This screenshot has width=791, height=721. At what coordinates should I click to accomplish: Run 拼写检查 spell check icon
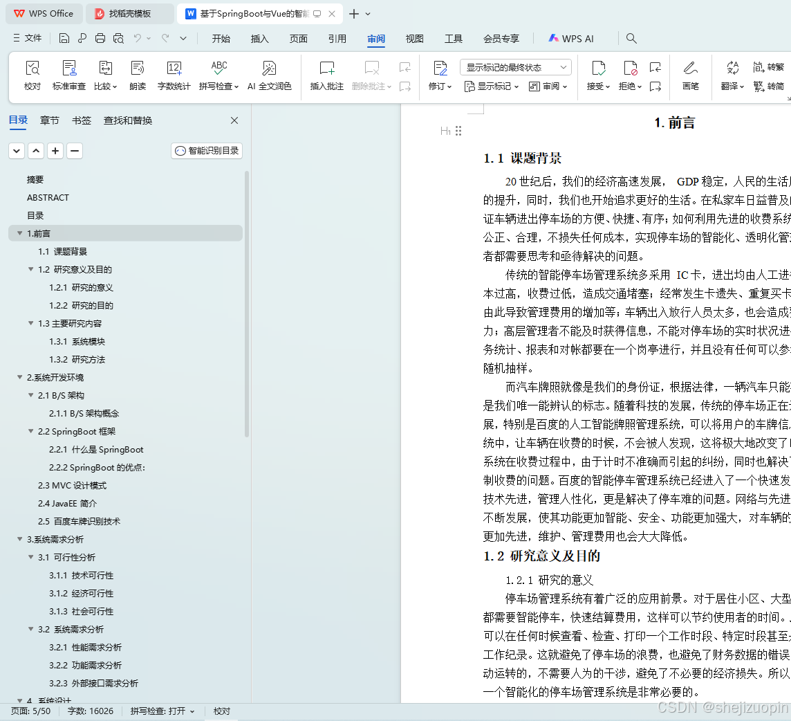click(218, 75)
